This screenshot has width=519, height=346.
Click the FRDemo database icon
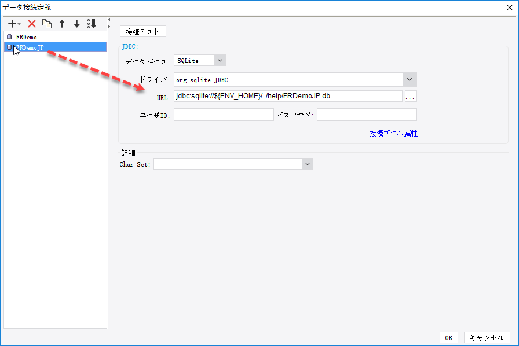tap(10, 37)
